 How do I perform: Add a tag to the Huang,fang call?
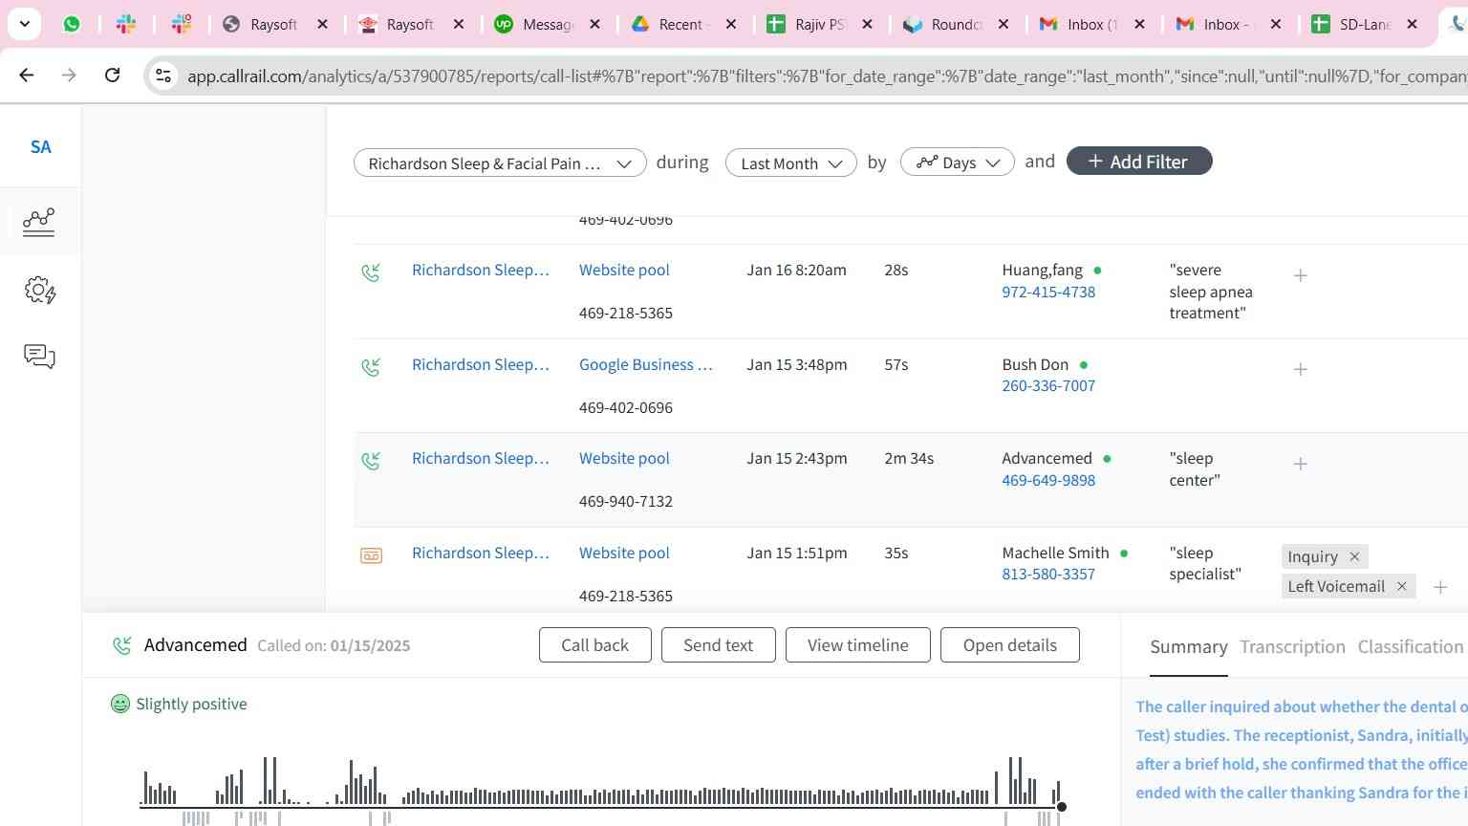pos(1300,275)
